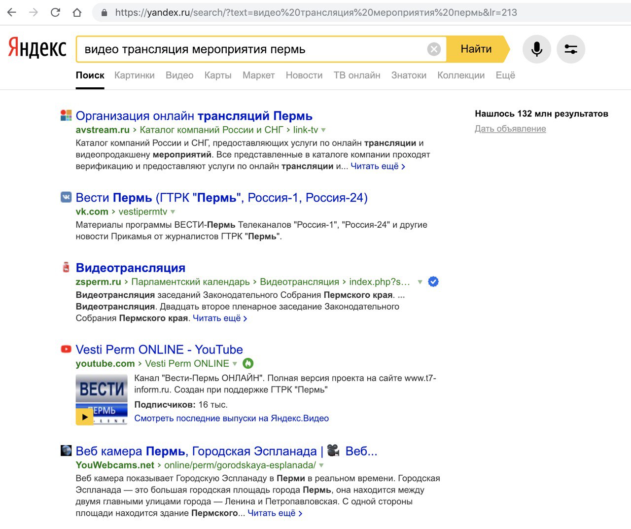Open search settings filters
Screen dimensions: 631x529
(571, 49)
